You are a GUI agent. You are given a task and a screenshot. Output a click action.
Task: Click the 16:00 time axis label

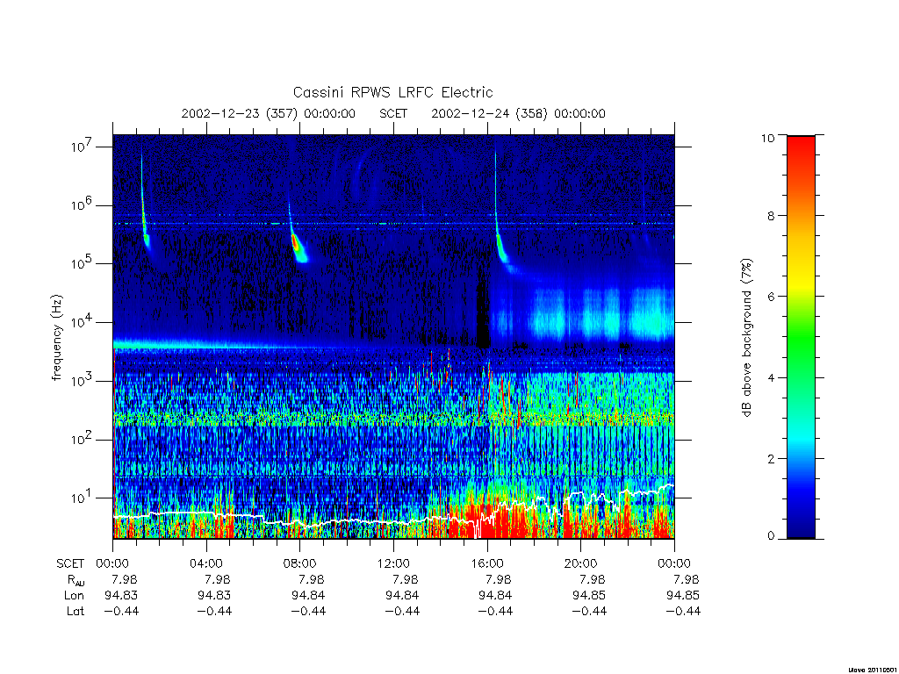487,563
